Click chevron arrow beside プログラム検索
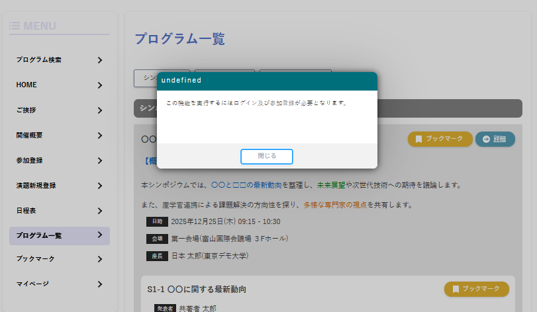Screen dimensions: 537x312 [x=99, y=60]
